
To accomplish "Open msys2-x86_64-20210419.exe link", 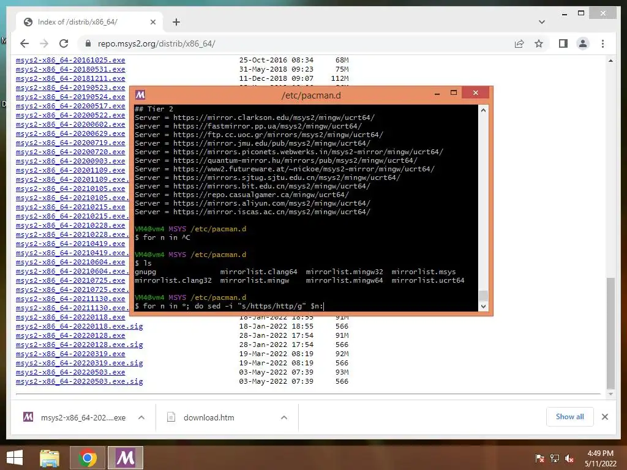I will (70, 244).
